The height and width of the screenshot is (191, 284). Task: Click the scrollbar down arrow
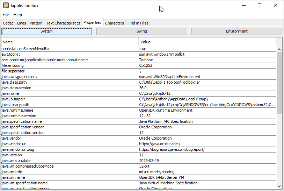[x=279, y=186]
